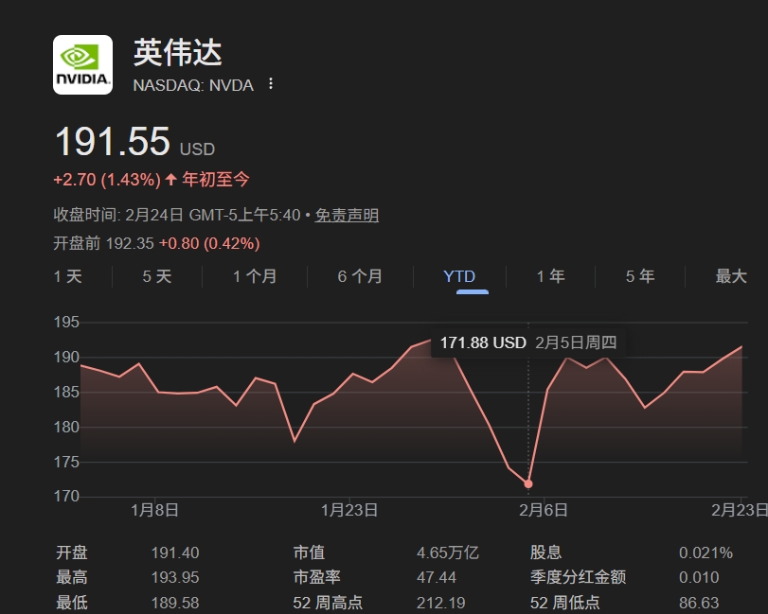Image resolution: width=768 pixels, height=614 pixels.
Task: Select the YTD chart tab
Action: click(x=459, y=276)
